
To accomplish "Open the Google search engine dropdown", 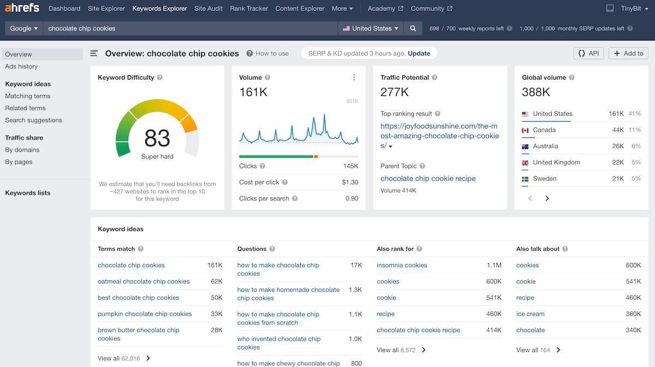I will point(24,28).
